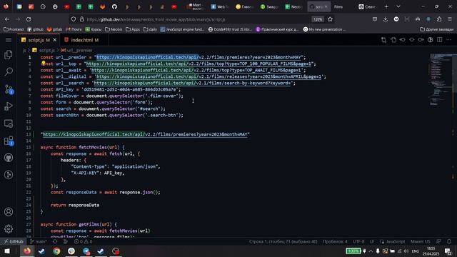The image size is (457, 257).
Task: Click the line and column indicator in the status bar
Action: point(283,241)
